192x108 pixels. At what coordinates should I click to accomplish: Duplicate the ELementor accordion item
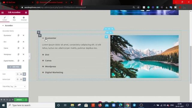click(x=19, y=35)
